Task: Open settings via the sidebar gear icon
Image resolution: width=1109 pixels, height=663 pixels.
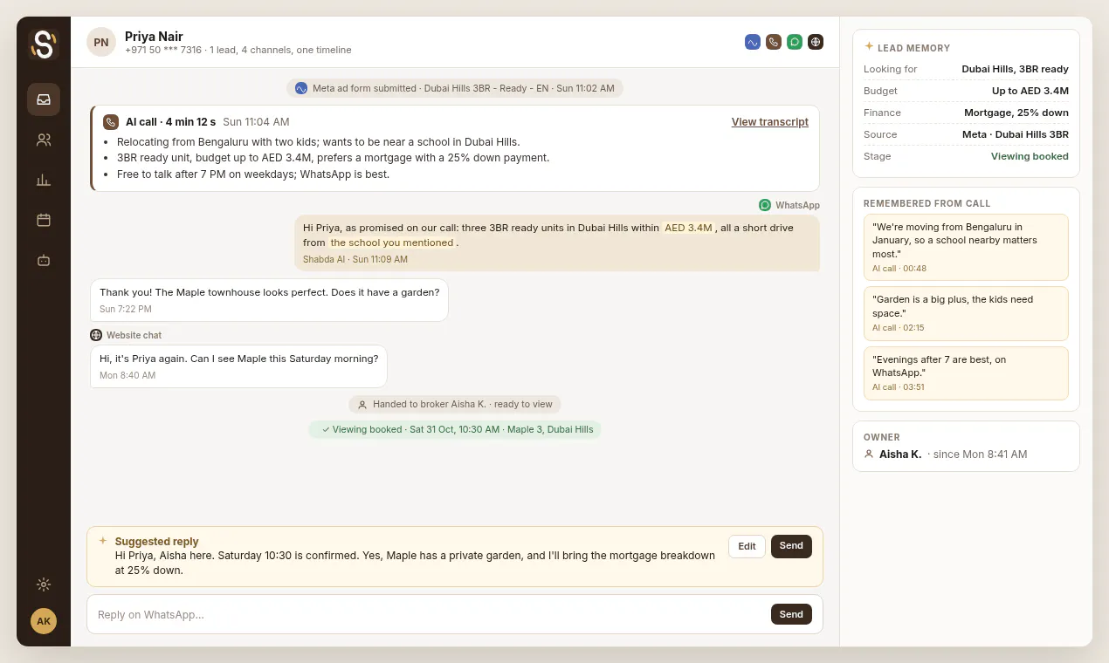Action: coord(44,584)
